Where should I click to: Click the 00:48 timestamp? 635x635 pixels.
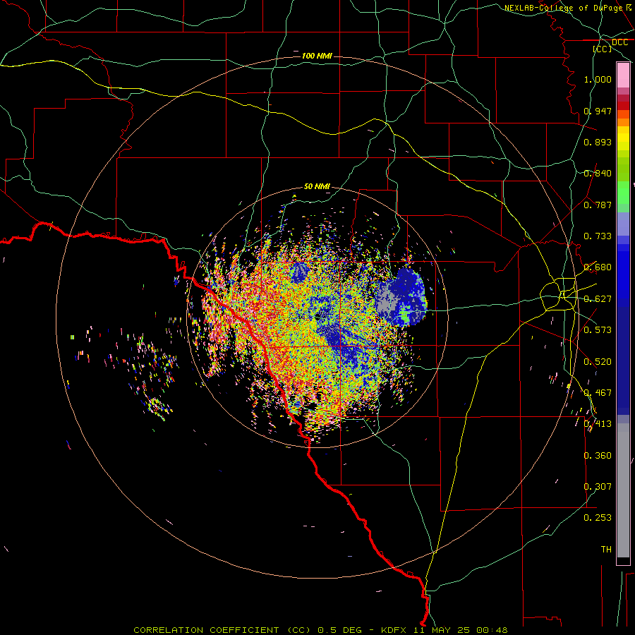492,630
